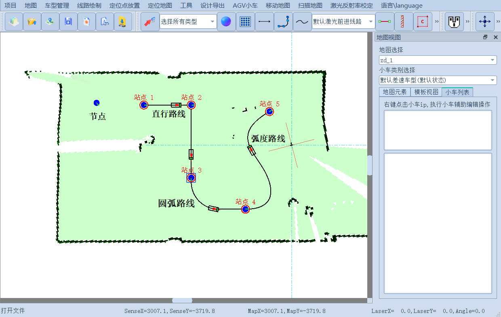Click the lower empty list box in 小车列表
The width and height of the screenshot is (501, 317).
(438, 223)
